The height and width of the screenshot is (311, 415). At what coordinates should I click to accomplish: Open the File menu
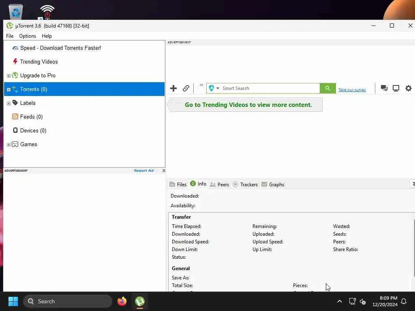click(10, 36)
